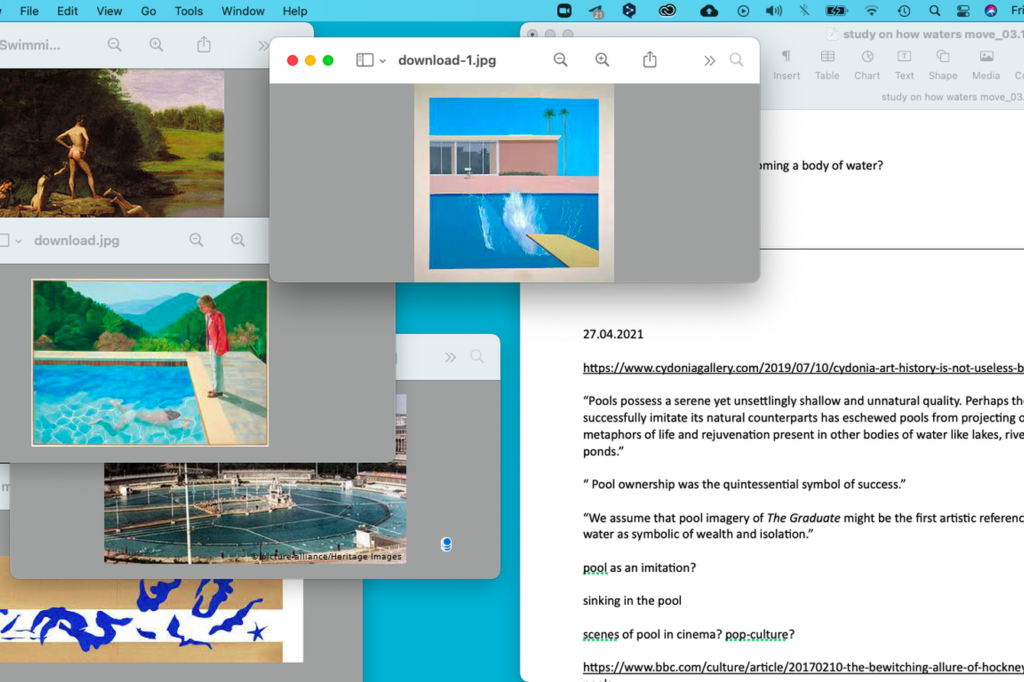Click the Zoom camera menu bar icon

pyautogui.click(x=564, y=11)
